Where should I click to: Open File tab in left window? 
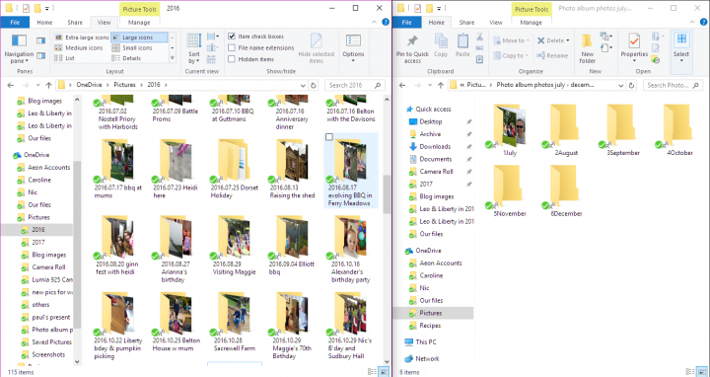15,22
